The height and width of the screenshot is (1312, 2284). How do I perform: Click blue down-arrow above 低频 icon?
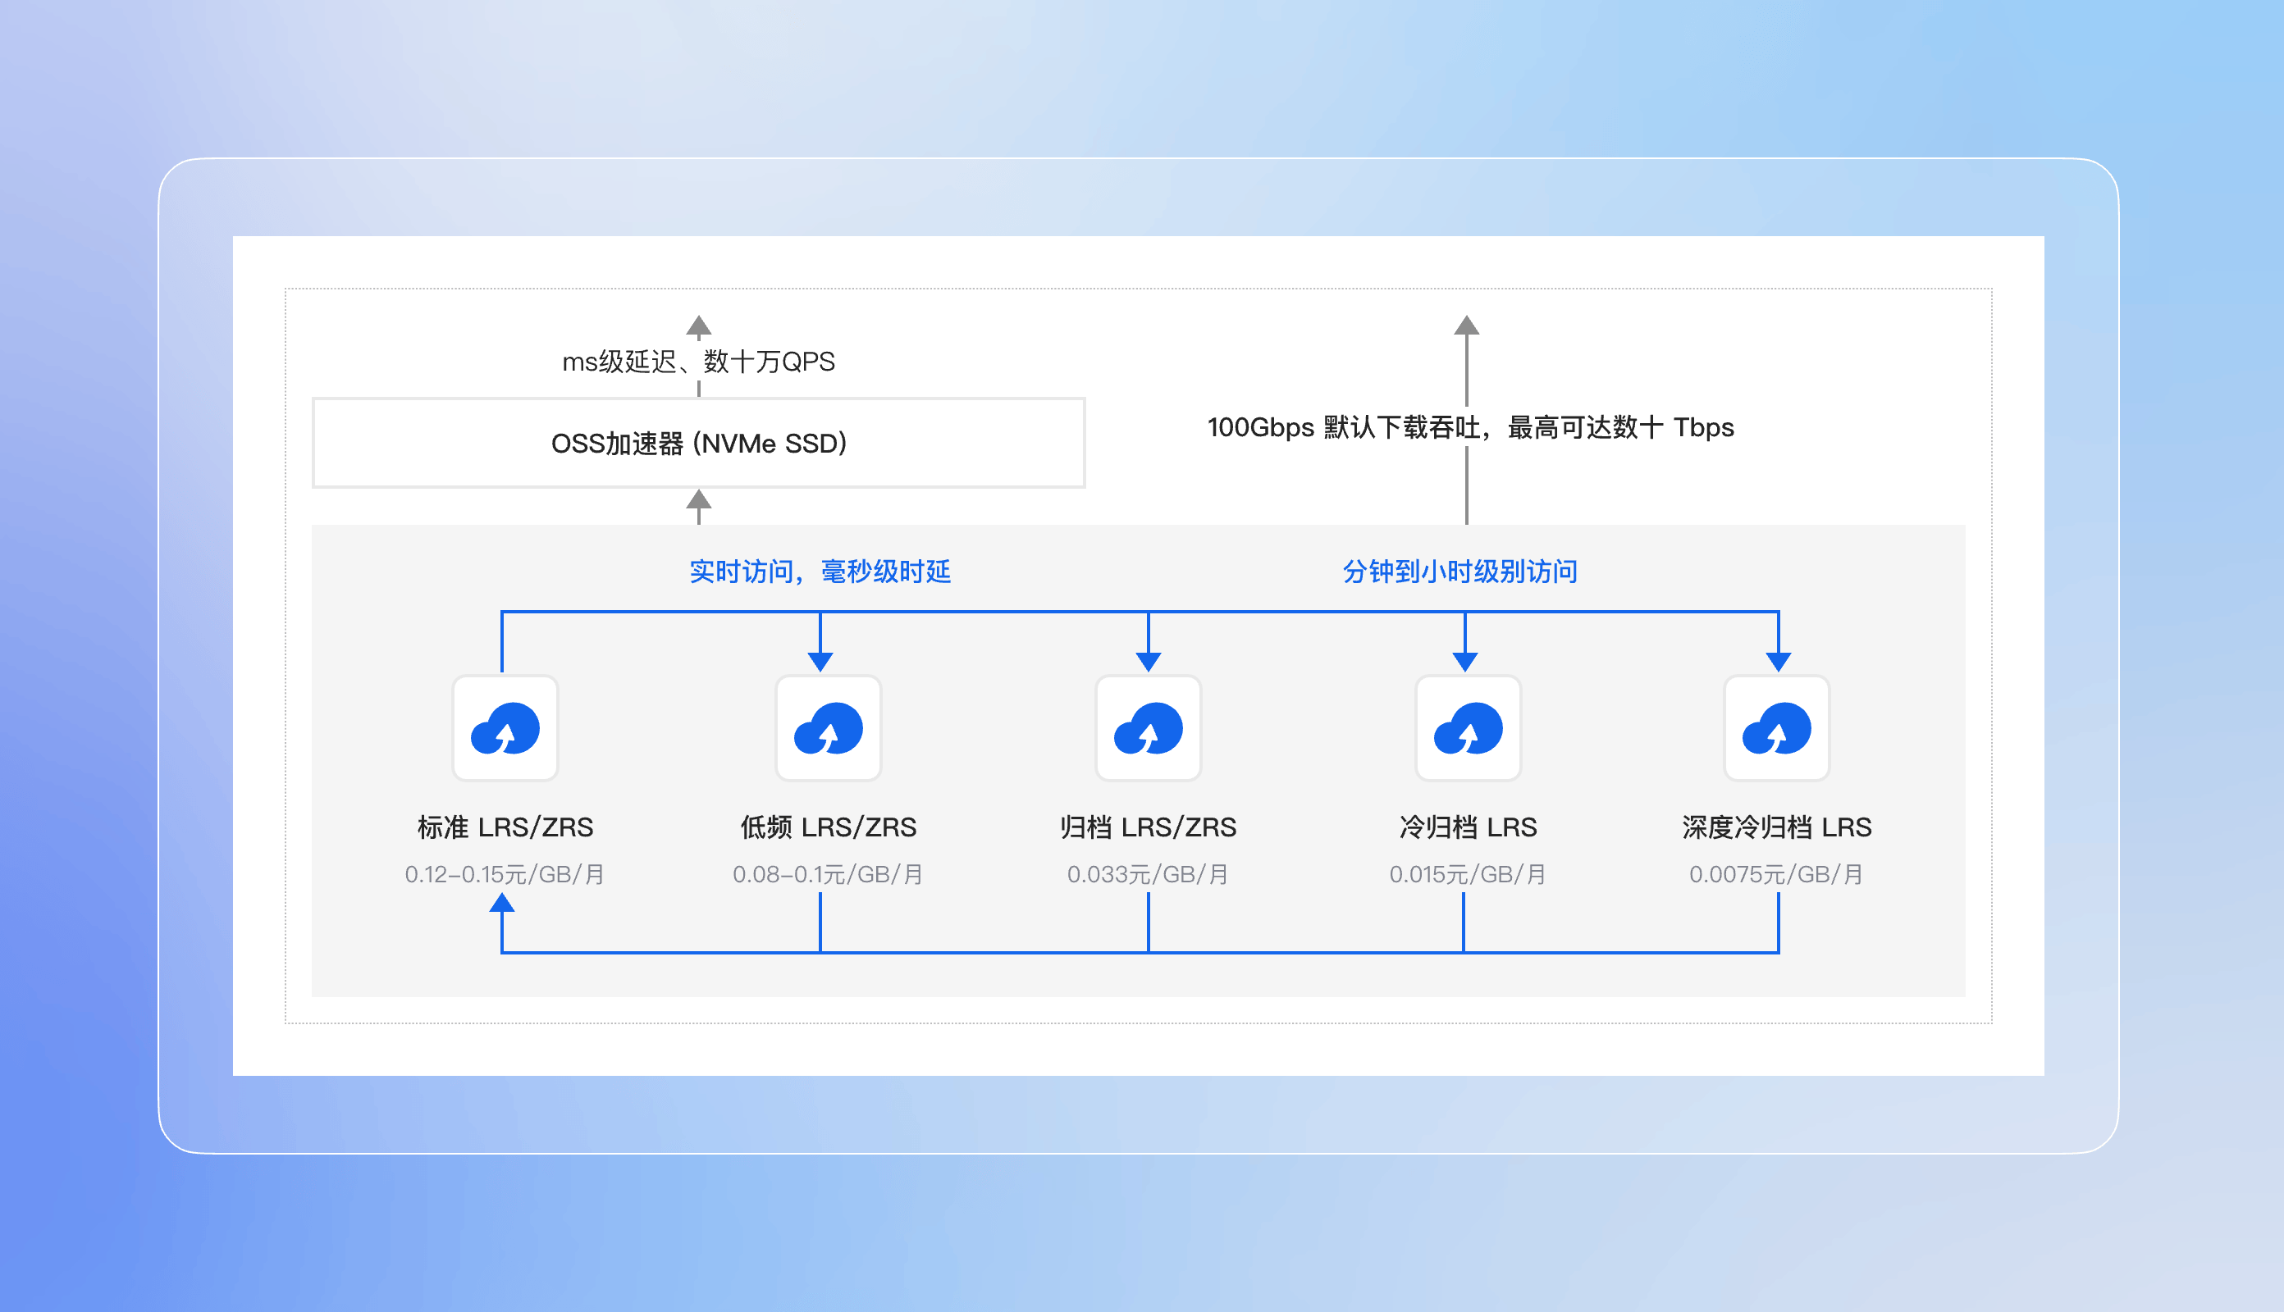(820, 662)
